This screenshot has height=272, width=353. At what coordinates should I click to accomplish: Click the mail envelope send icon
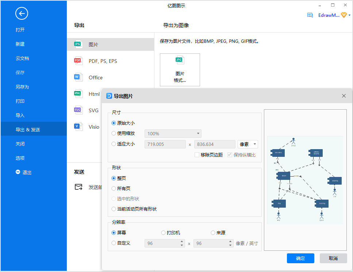pyautogui.click(x=78, y=187)
